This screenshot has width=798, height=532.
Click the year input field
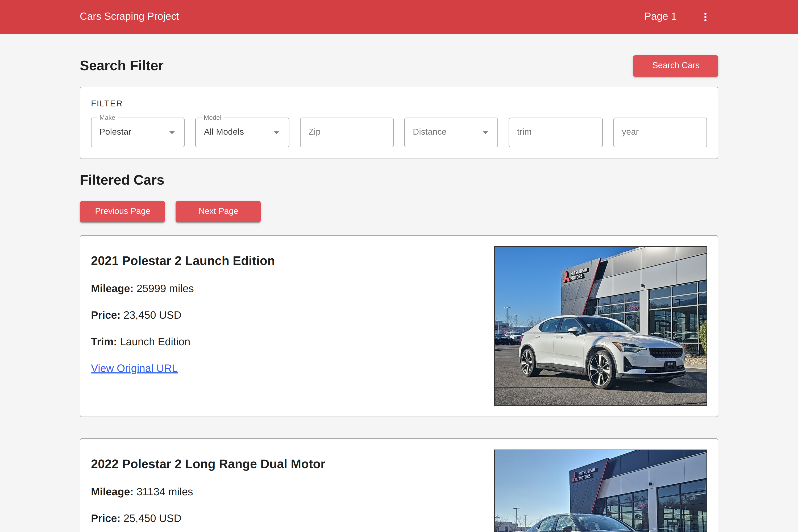click(x=660, y=132)
